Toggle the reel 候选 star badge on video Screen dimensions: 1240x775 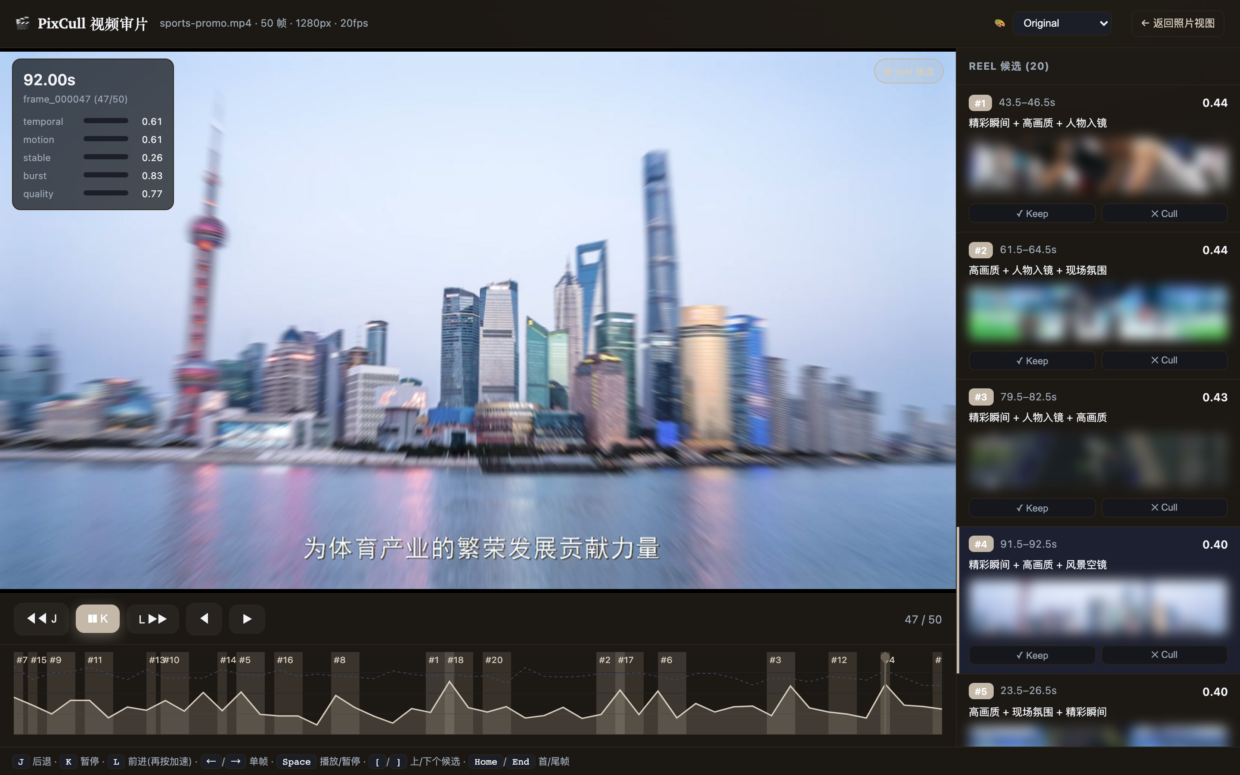[x=908, y=71]
